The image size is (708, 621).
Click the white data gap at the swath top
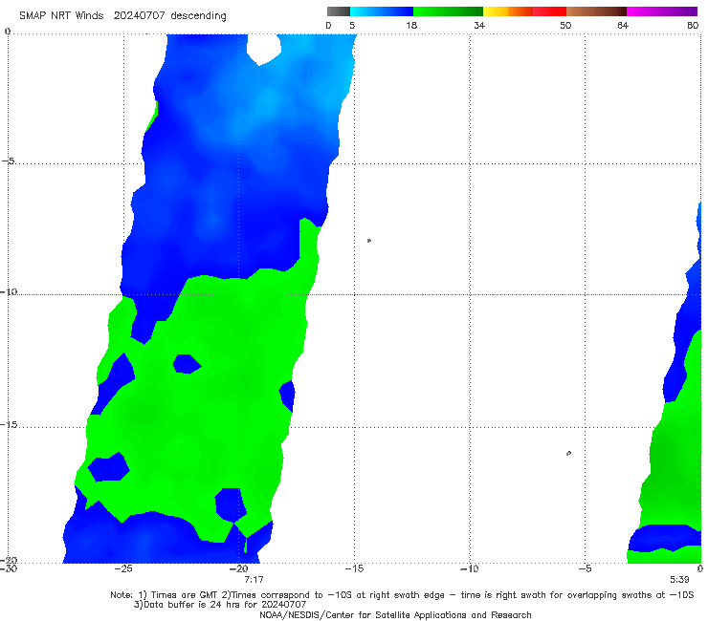[264, 49]
